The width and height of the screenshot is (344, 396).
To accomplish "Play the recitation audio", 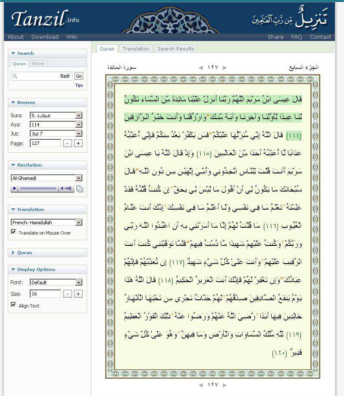I will pyautogui.click(x=15, y=189).
